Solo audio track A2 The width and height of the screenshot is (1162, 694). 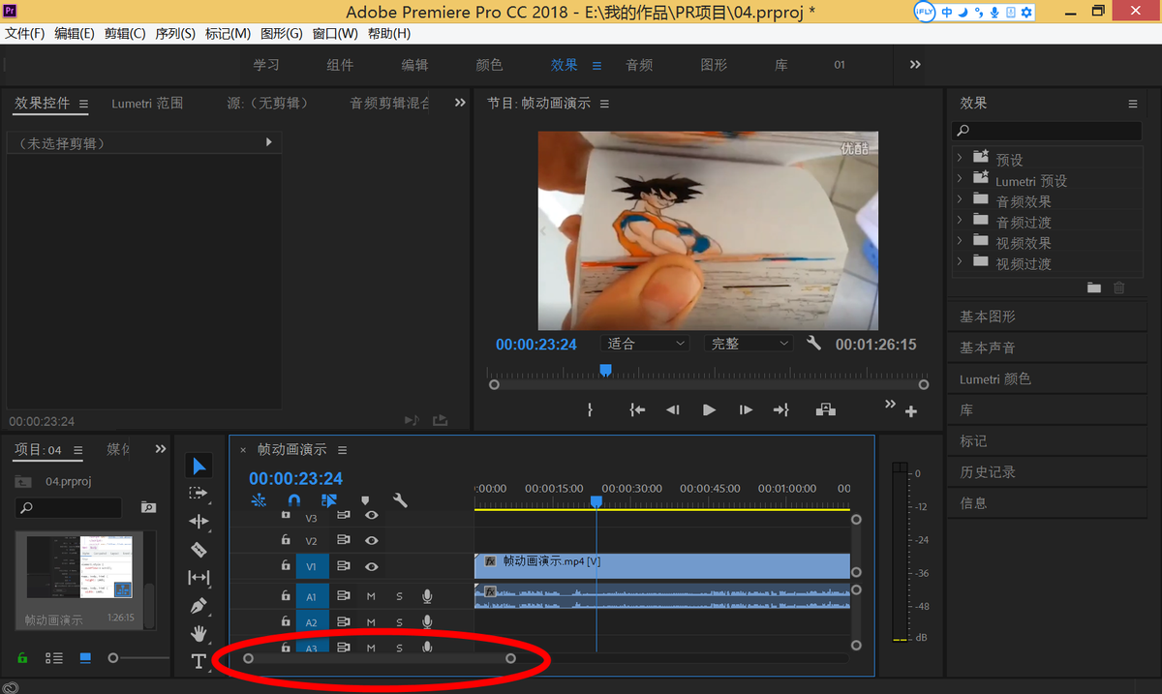coord(399,621)
